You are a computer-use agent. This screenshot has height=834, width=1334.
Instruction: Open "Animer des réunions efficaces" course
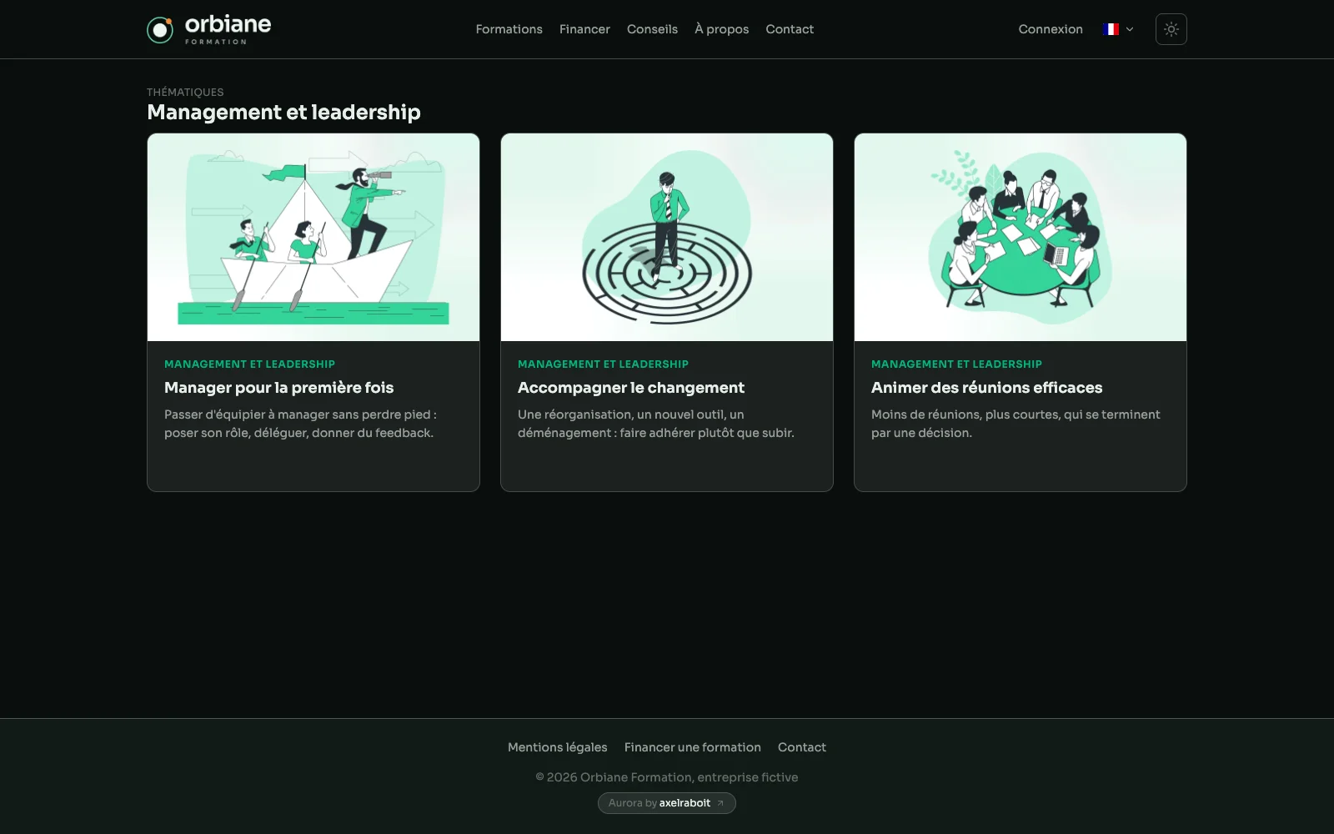pos(986,388)
